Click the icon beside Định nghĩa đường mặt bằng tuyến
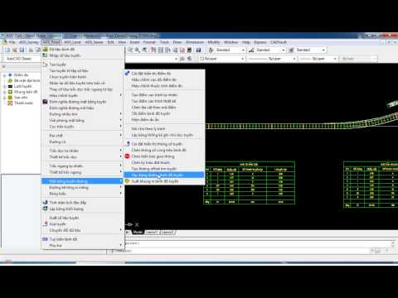Screen dimensions: 398x298 click(45, 102)
